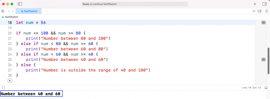Toggle the debug area square at bottom left
Screen dimensions: 270x99
click(x=3, y=87)
